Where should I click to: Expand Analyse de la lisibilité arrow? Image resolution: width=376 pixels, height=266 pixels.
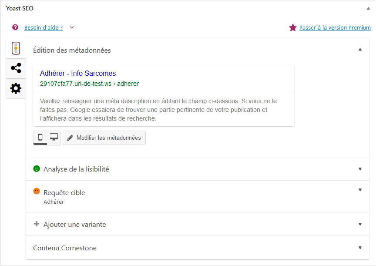pyautogui.click(x=360, y=169)
